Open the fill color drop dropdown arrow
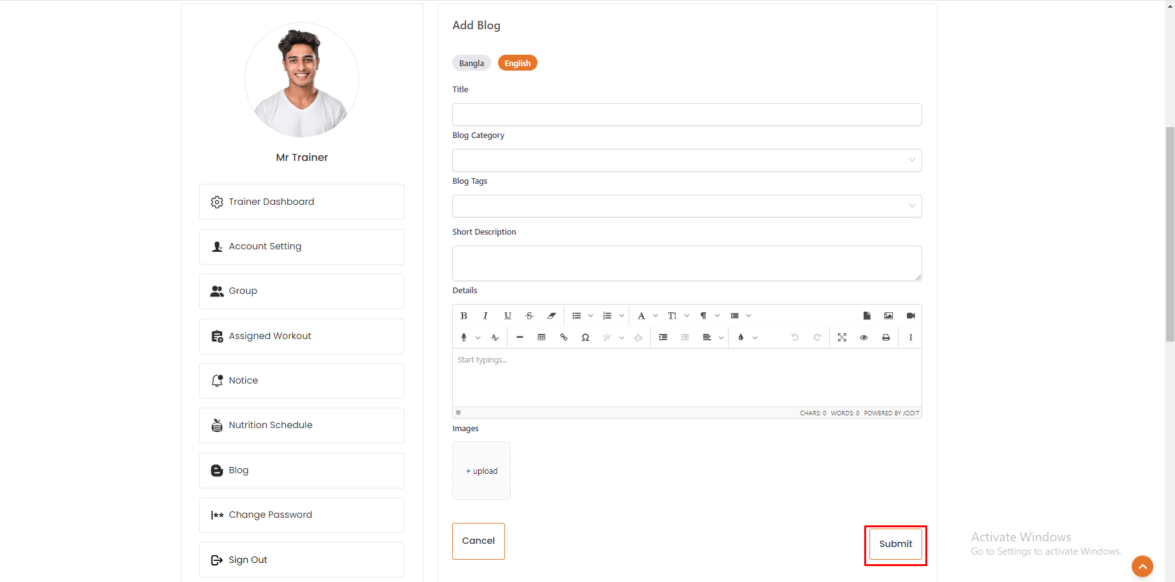Viewport: 1175px width, 582px height. click(755, 337)
